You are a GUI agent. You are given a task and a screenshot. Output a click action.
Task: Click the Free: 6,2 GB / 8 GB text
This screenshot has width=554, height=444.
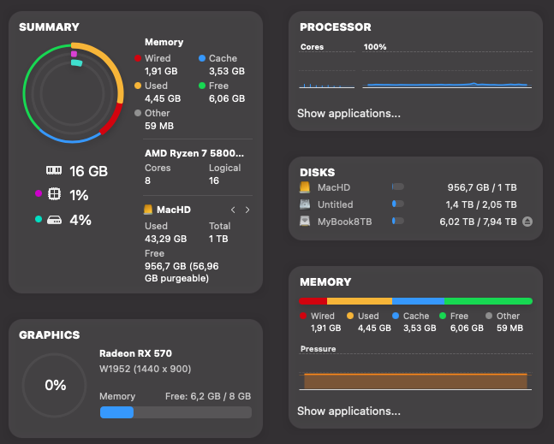208,396
